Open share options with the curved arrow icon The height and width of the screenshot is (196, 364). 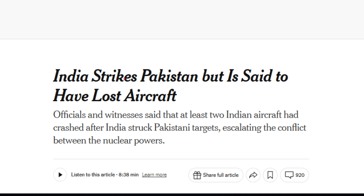click(253, 175)
